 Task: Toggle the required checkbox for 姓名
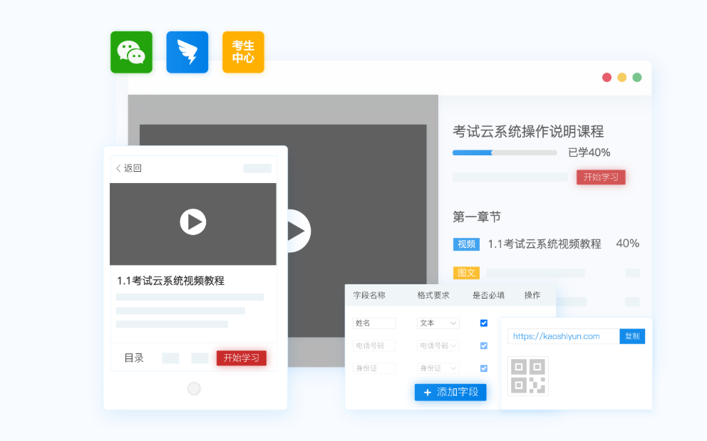[484, 323]
